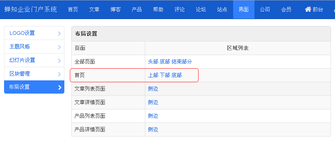Screen dimensions: 335x149
Task: Open the 头部 region for 全部页面
Action: 153,62
